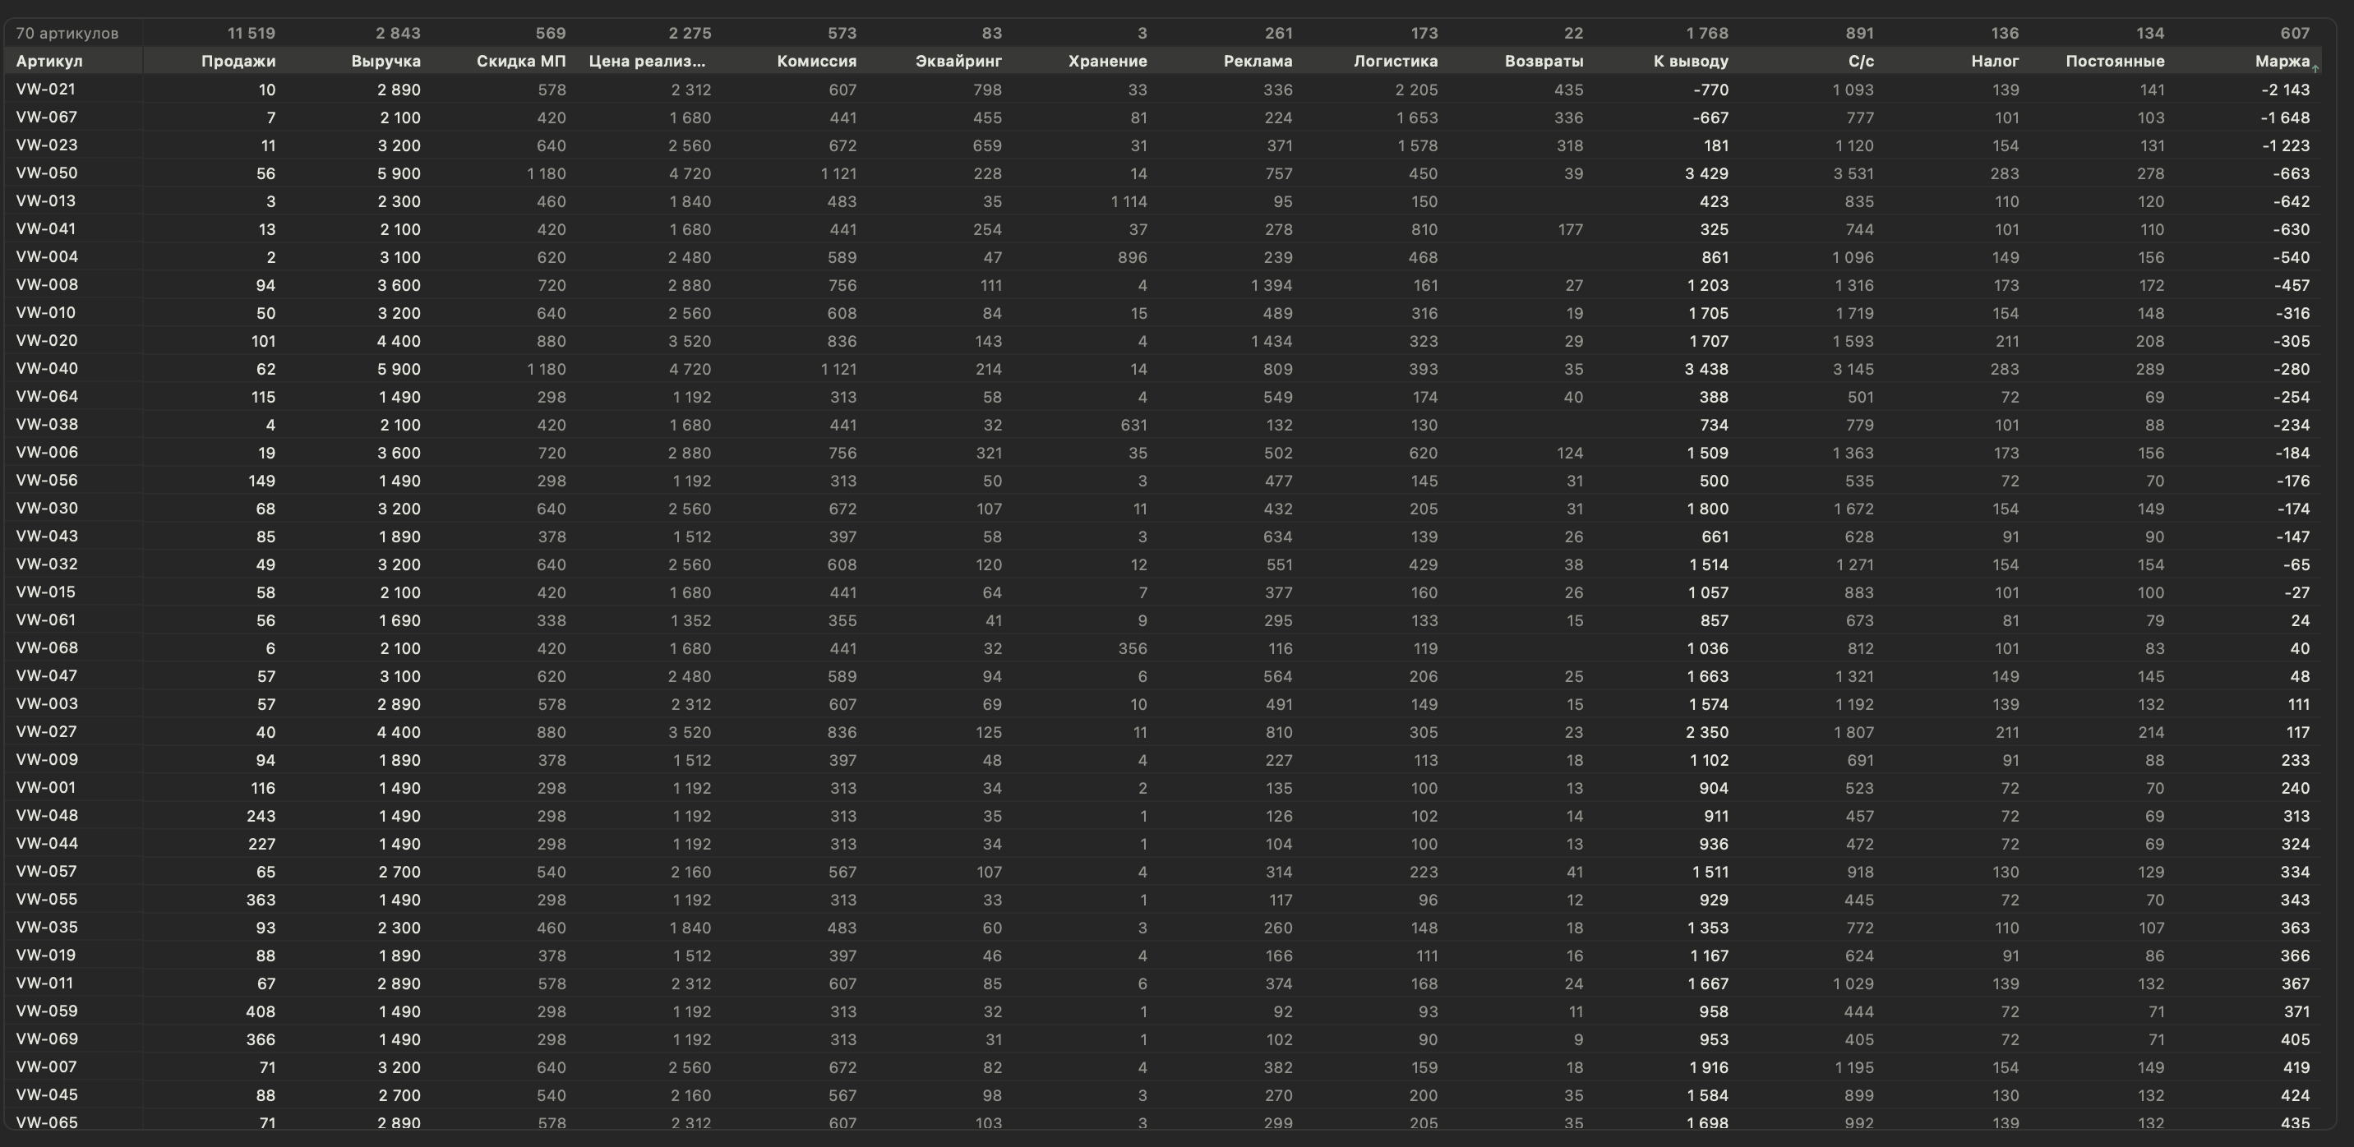This screenshot has width=2354, height=1147.
Task: Select row VW-055 in the table
Action: [1162, 900]
